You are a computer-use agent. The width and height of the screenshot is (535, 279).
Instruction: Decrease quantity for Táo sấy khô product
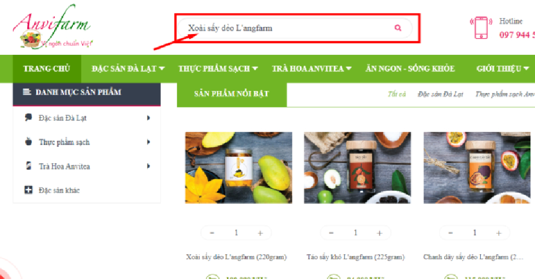[331, 233]
